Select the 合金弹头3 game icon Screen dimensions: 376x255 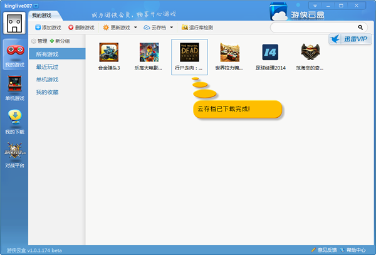[109, 52]
